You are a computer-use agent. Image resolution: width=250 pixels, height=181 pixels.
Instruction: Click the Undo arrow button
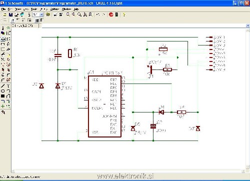98,14
